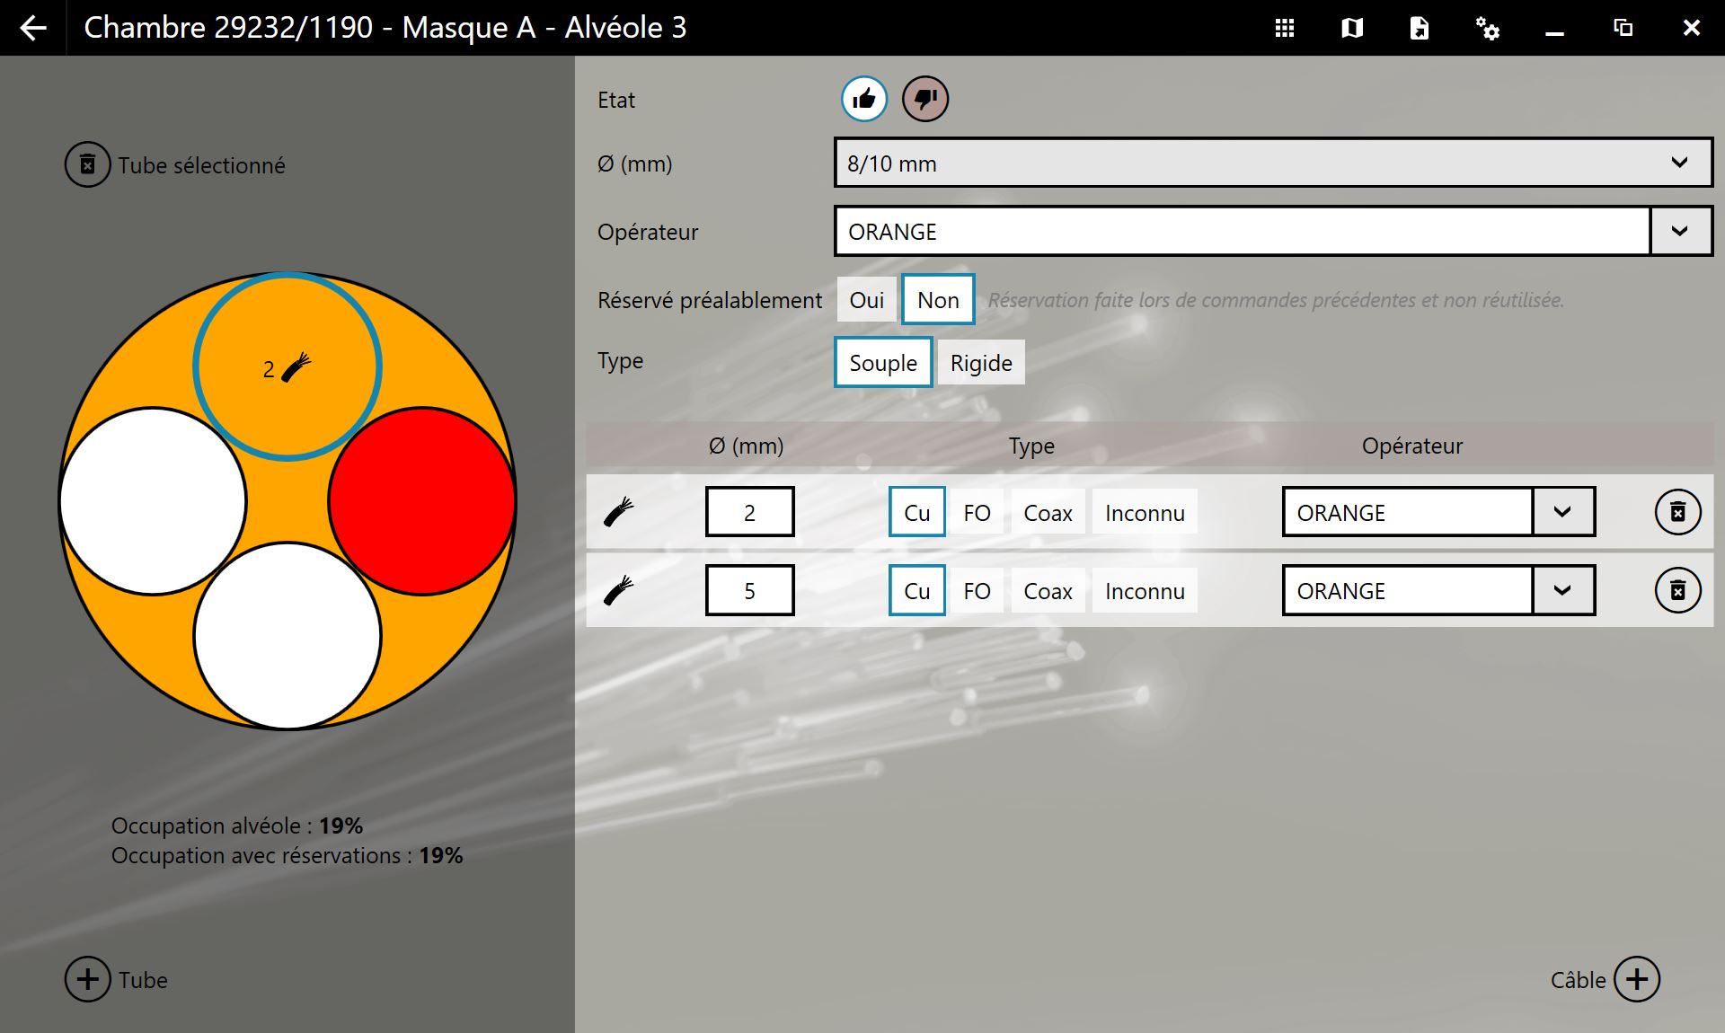Click the Tube sélectionné label
Viewport: 1725px width, 1033px height.
[x=201, y=165]
